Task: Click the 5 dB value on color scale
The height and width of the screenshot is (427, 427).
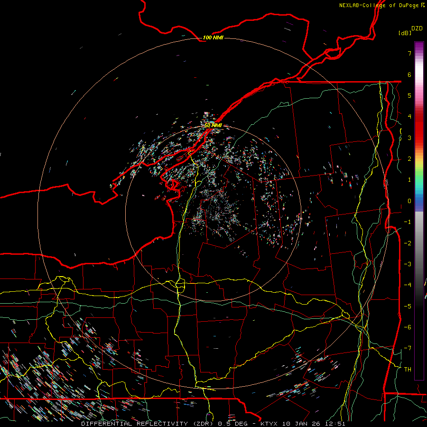Action: [409, 95]
